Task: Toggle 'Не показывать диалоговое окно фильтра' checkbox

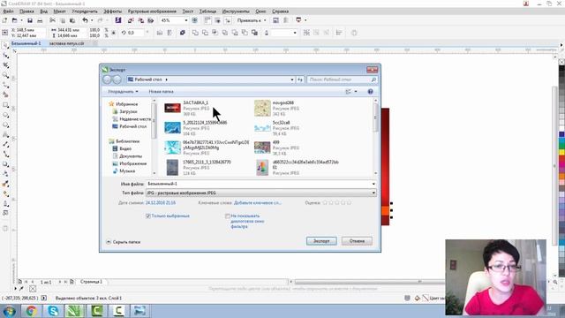Action: tap(228, 216)
